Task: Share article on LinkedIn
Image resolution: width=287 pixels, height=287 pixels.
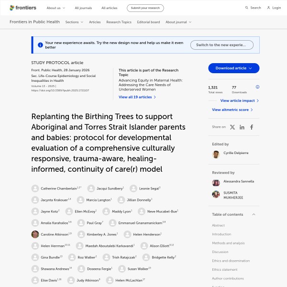Action: point(242,127)
